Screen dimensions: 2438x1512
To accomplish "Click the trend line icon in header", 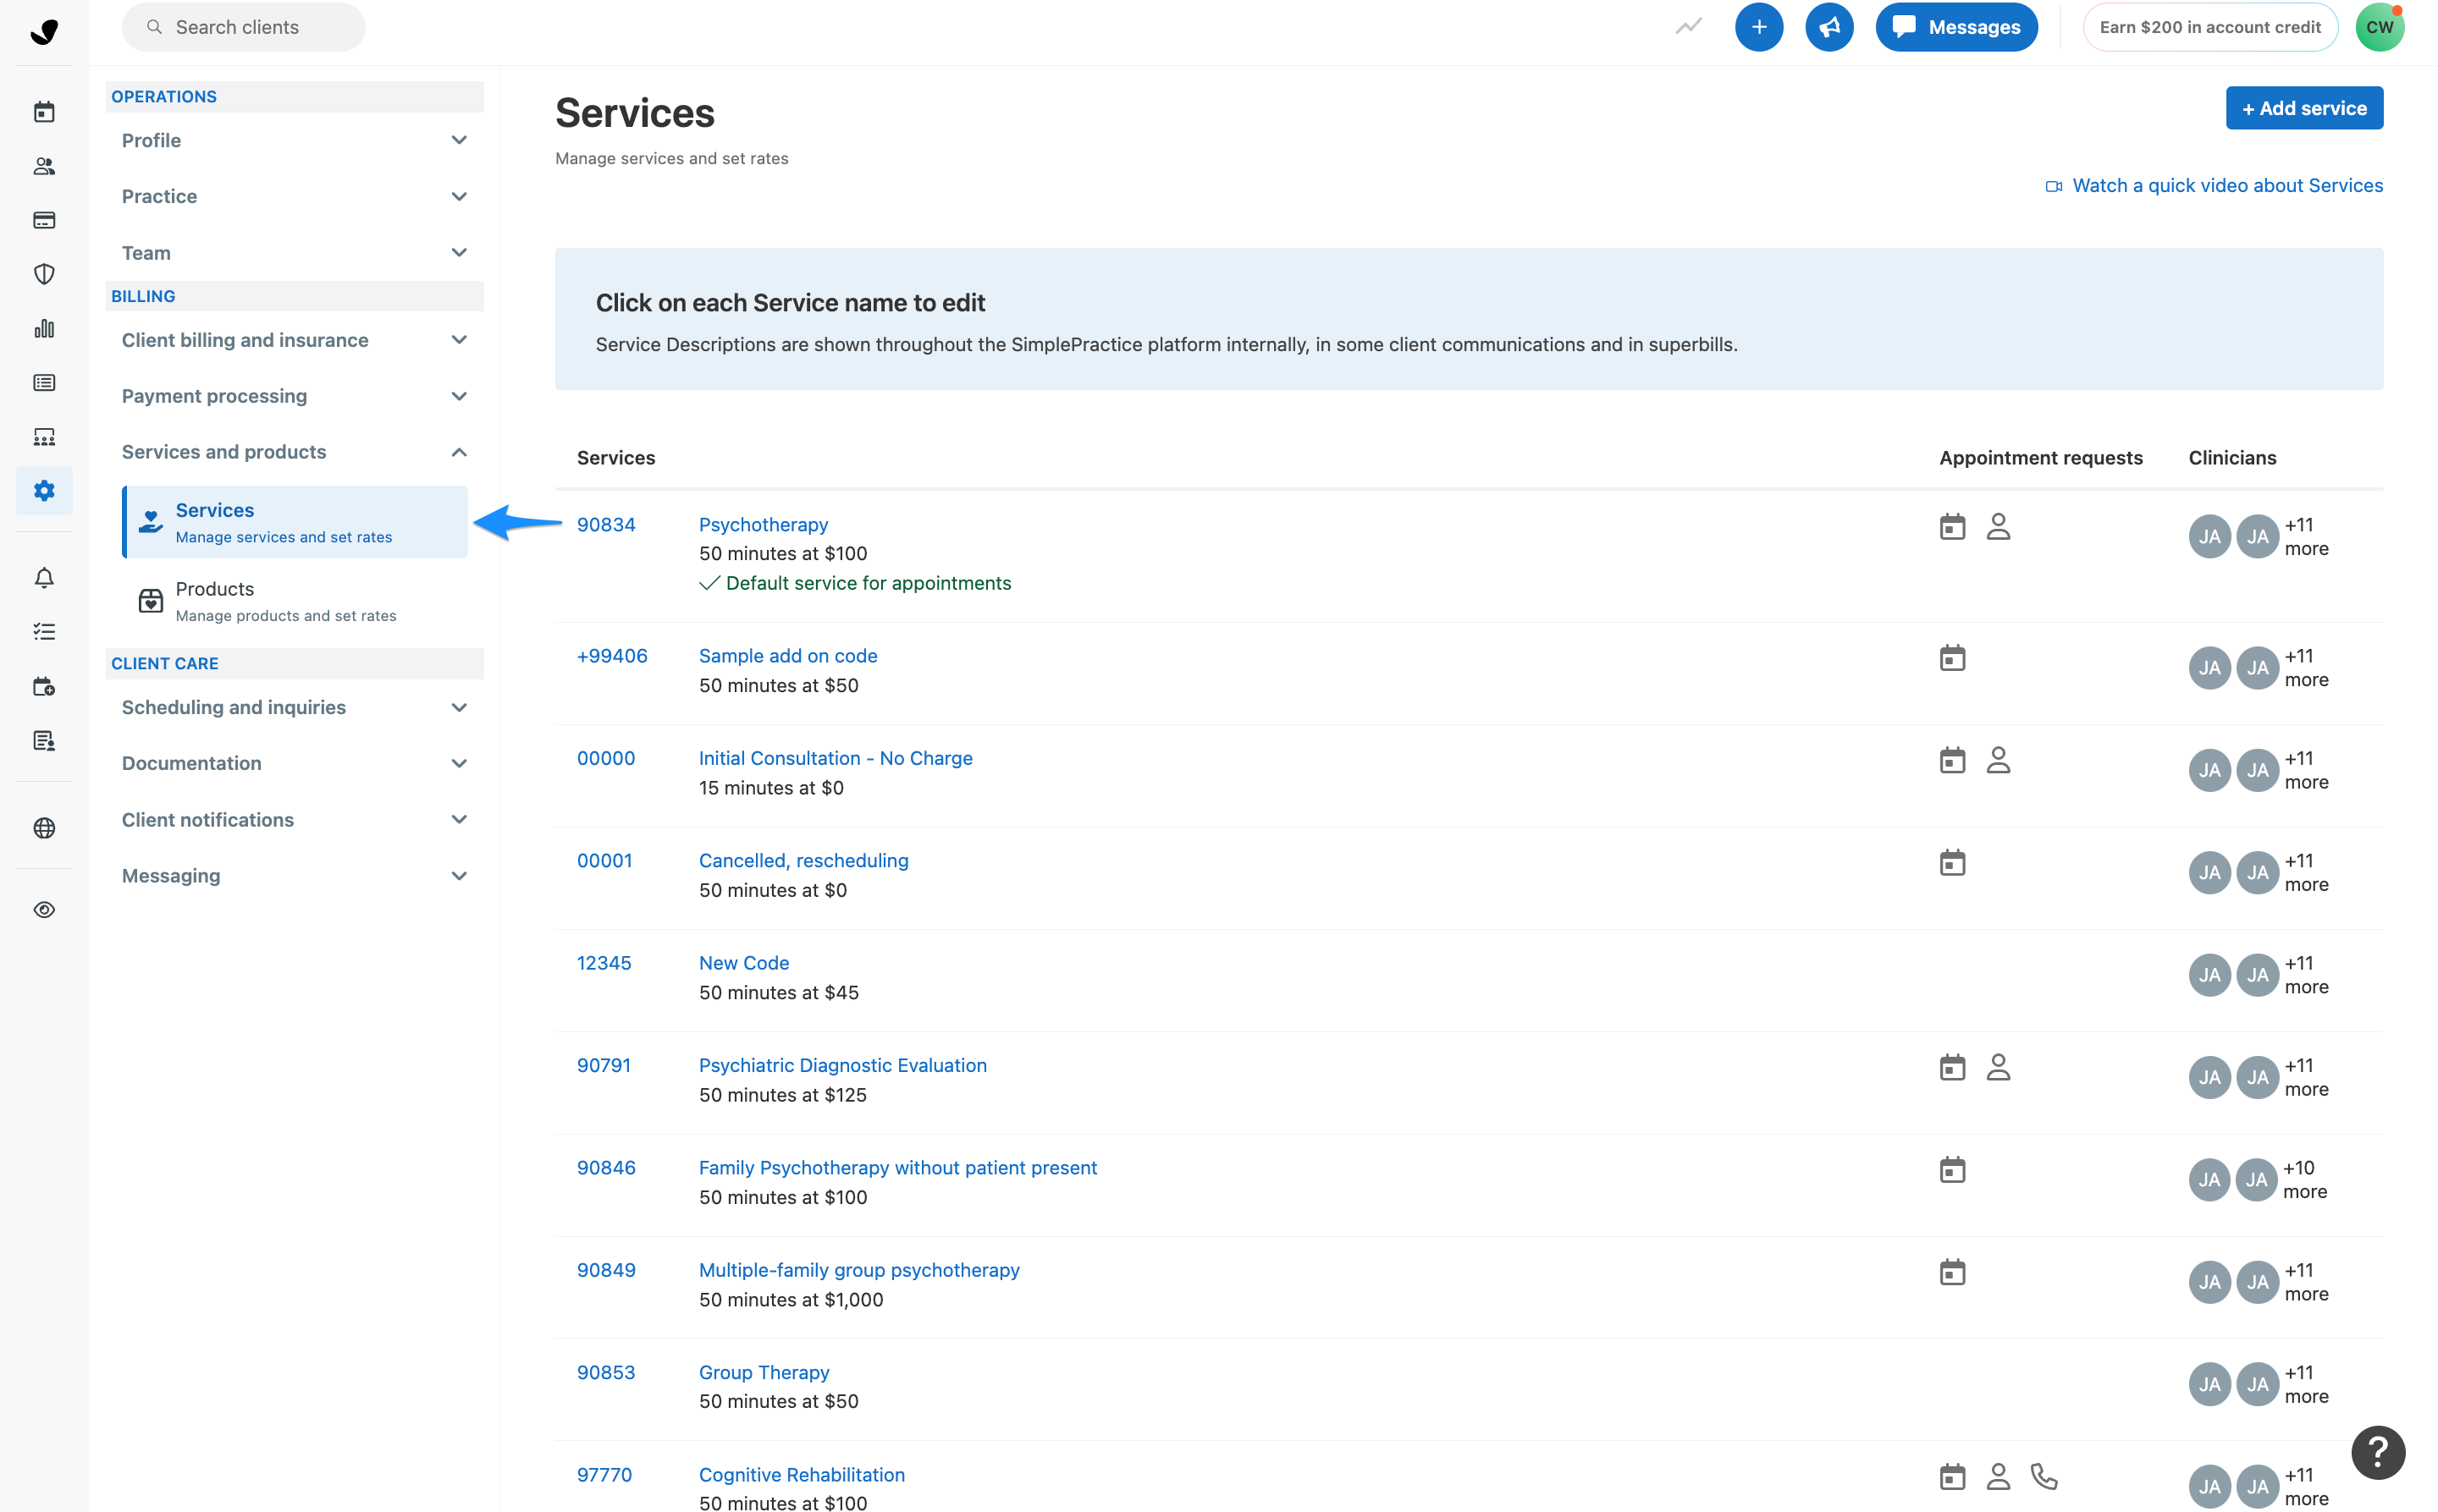I will pos(1689,27).
